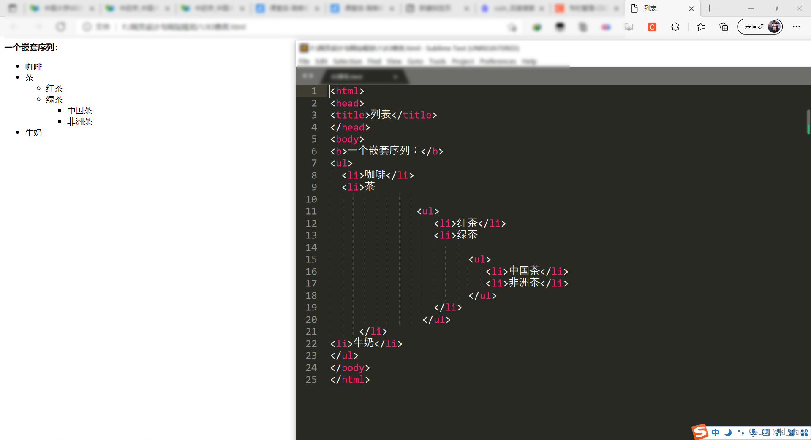The height and width of the screenshot is (440, 811).
Task: Click the <b>一个嵌套序列：</b> code line
Action: (386, 151)
